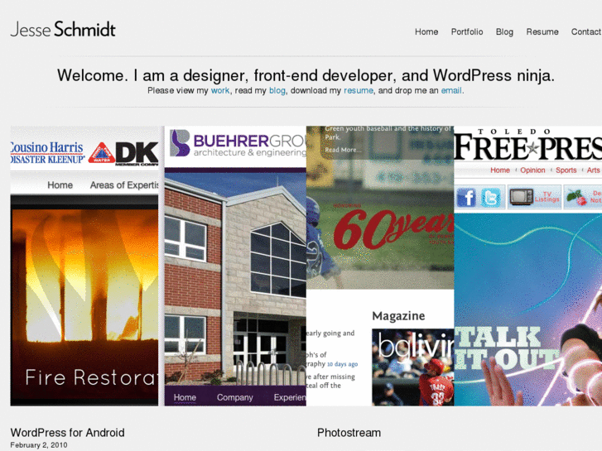
Task: Click the Facebook icon in Free Press thumbnail
Action: point(466,198)
